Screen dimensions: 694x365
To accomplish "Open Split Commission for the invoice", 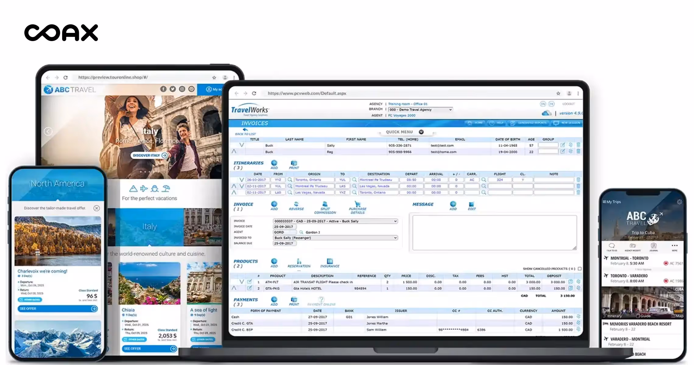I will click(x=325, y=204).
